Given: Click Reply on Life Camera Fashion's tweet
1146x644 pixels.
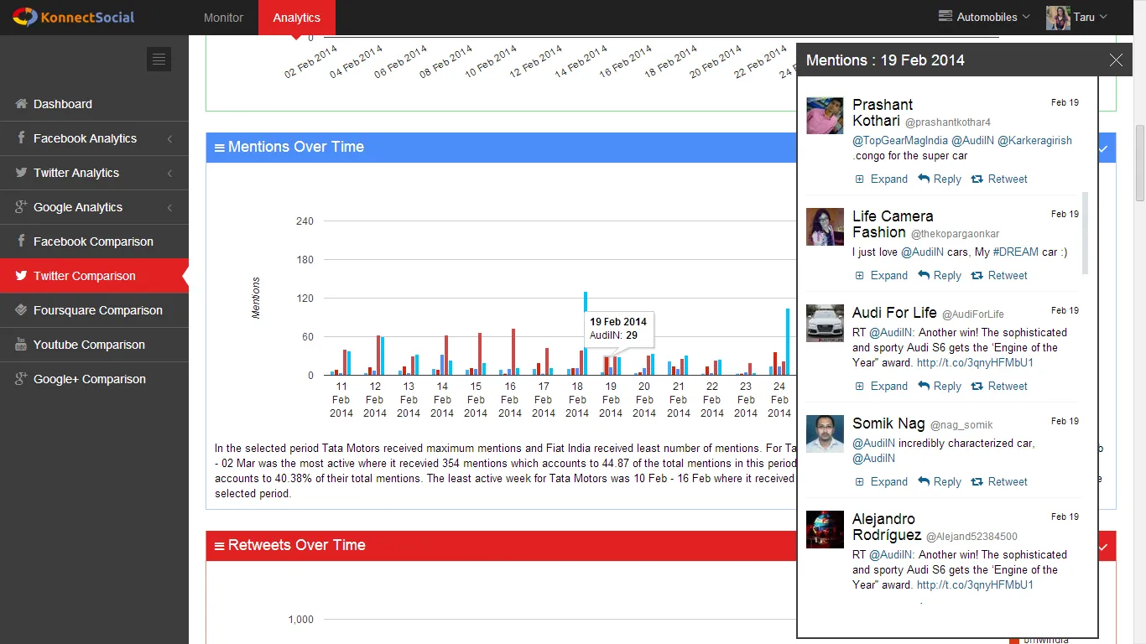Looking at the screenshot, I should 947,276.
